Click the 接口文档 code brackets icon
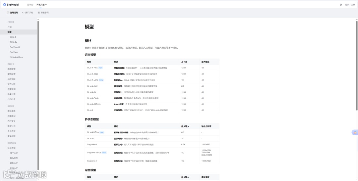The image size is (358, 181). 23,13
